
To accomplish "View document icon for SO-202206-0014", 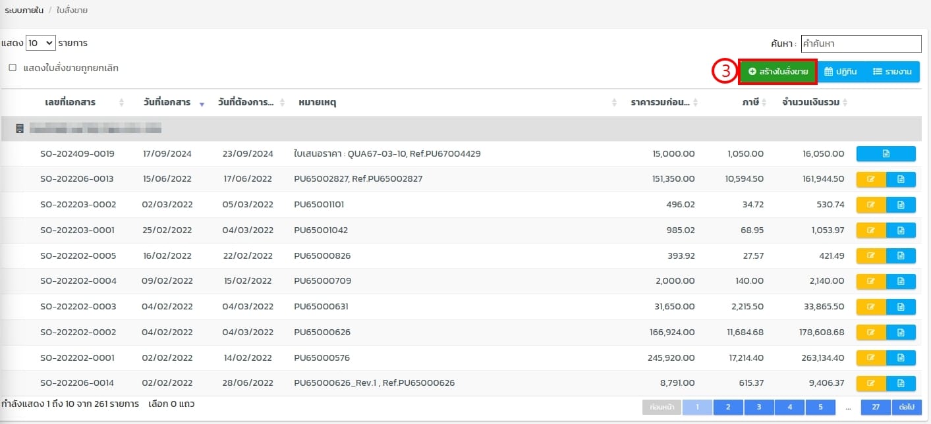I will click(x=901, y=384).
